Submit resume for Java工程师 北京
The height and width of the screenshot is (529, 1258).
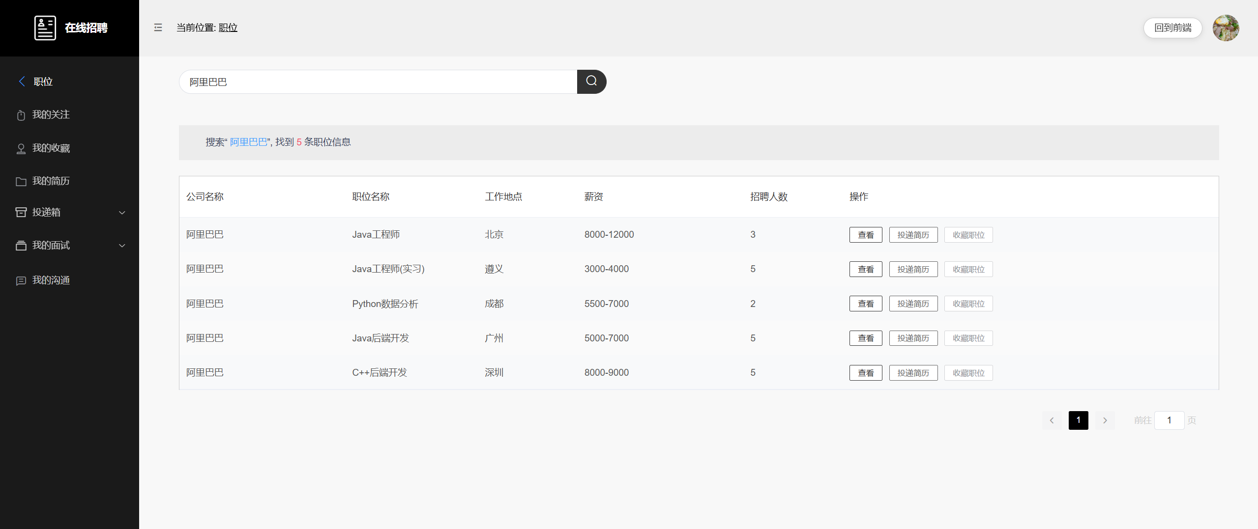913,235
